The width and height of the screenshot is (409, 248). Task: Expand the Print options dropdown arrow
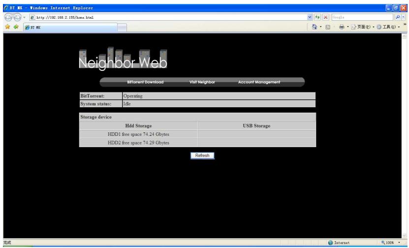point(347,27)
